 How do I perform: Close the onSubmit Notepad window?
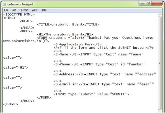coord(157,3)
